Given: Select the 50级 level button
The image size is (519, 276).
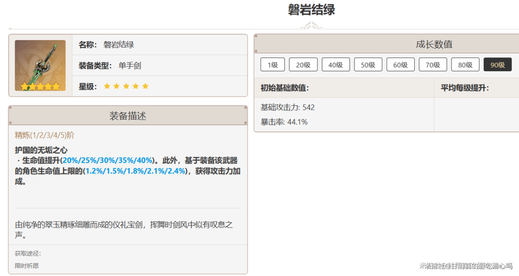Looking at the screenshot, I should 368,65.
